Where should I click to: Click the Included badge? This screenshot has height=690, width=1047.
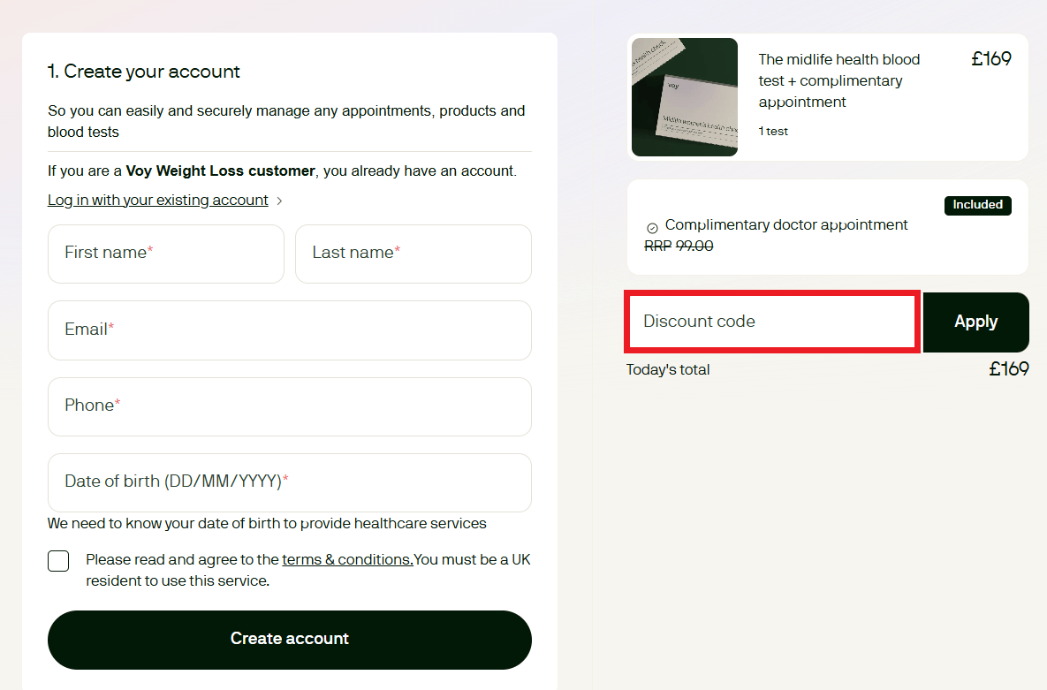point(977,205)
